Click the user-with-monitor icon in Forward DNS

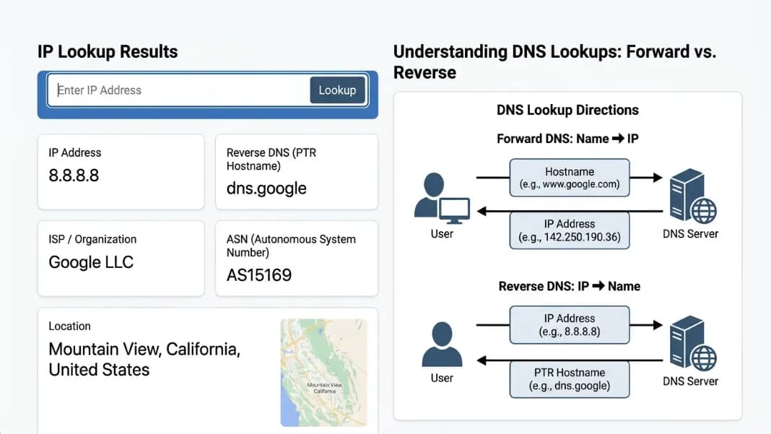[x=442, y=198]
